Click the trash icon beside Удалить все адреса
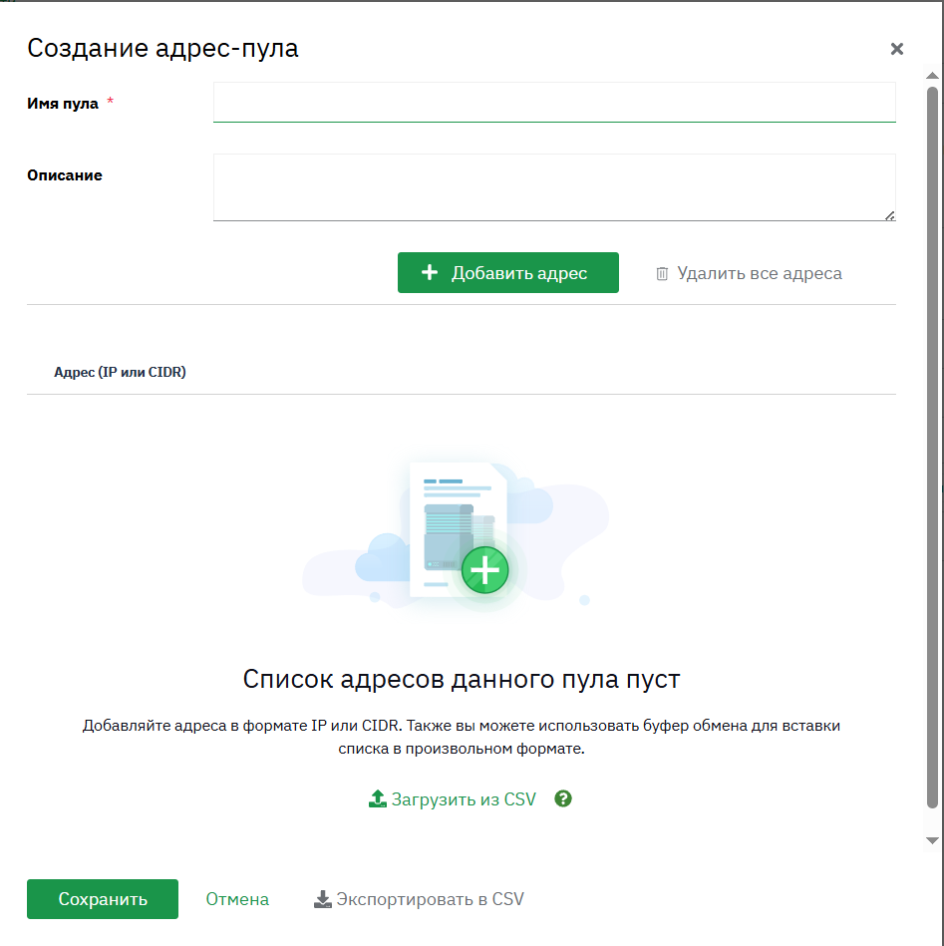The height and width of the screenshot is (946, 944). [x=662, y=274]
